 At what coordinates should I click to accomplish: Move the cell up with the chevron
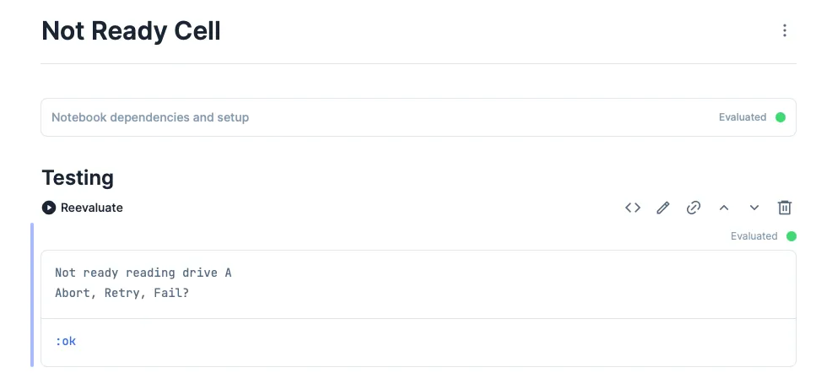[724, 208]
